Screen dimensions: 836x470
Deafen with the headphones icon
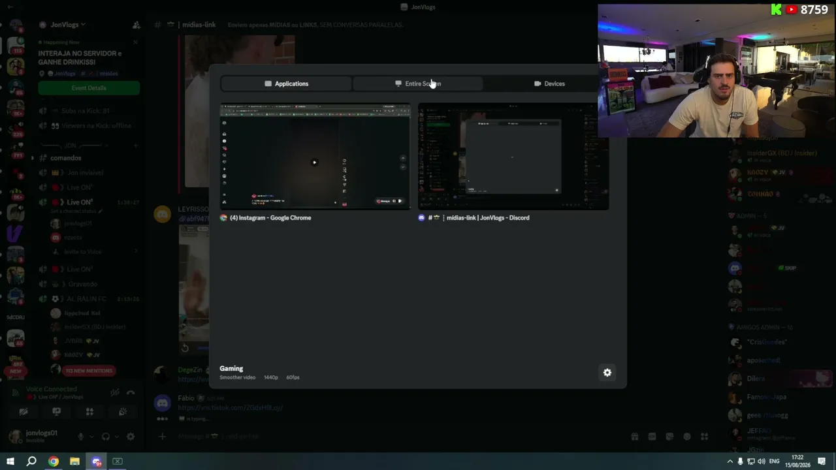click(106, 437)
